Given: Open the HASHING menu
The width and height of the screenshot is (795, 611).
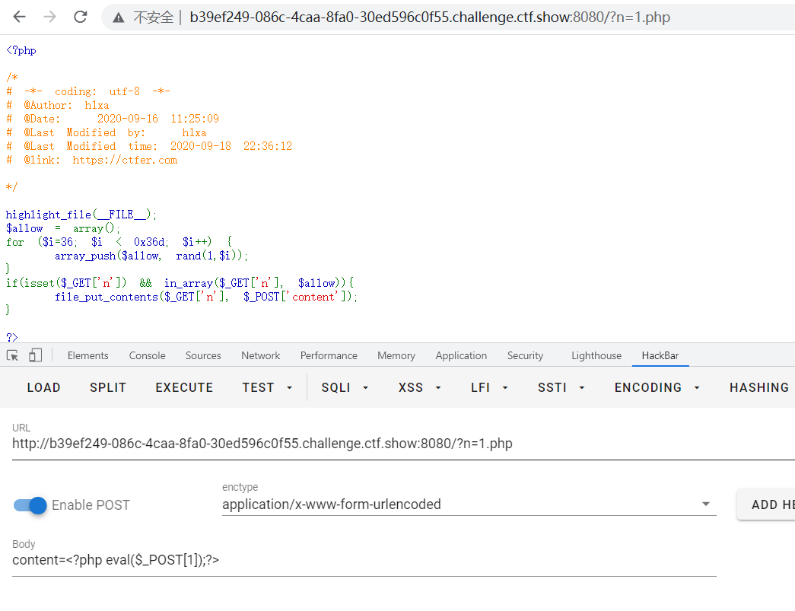Looking at the screenshot, I should 758,387.
